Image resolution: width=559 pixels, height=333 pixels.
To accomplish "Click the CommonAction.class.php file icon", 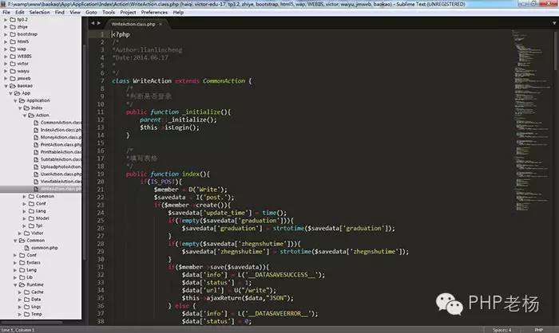I will 36,123.
